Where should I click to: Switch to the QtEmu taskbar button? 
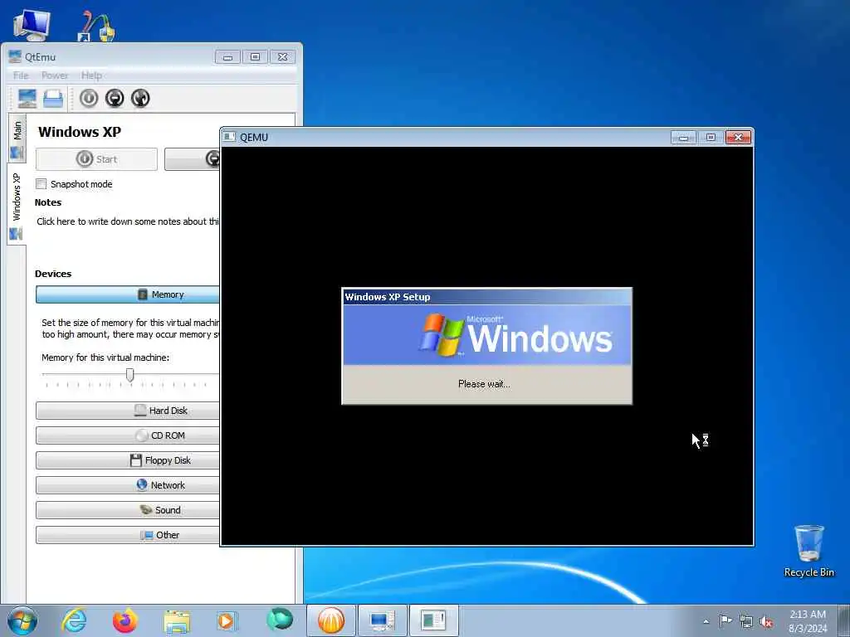(x=382, y=620)
